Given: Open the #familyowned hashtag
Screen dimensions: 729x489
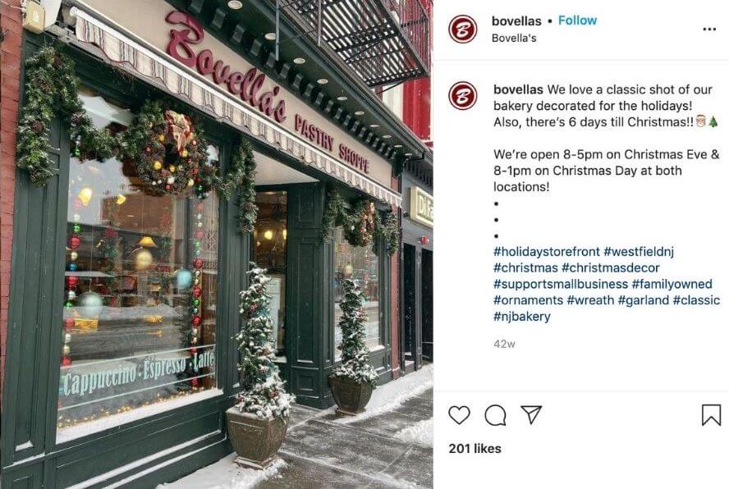Looking at the screenshot, I should [672, 284].
